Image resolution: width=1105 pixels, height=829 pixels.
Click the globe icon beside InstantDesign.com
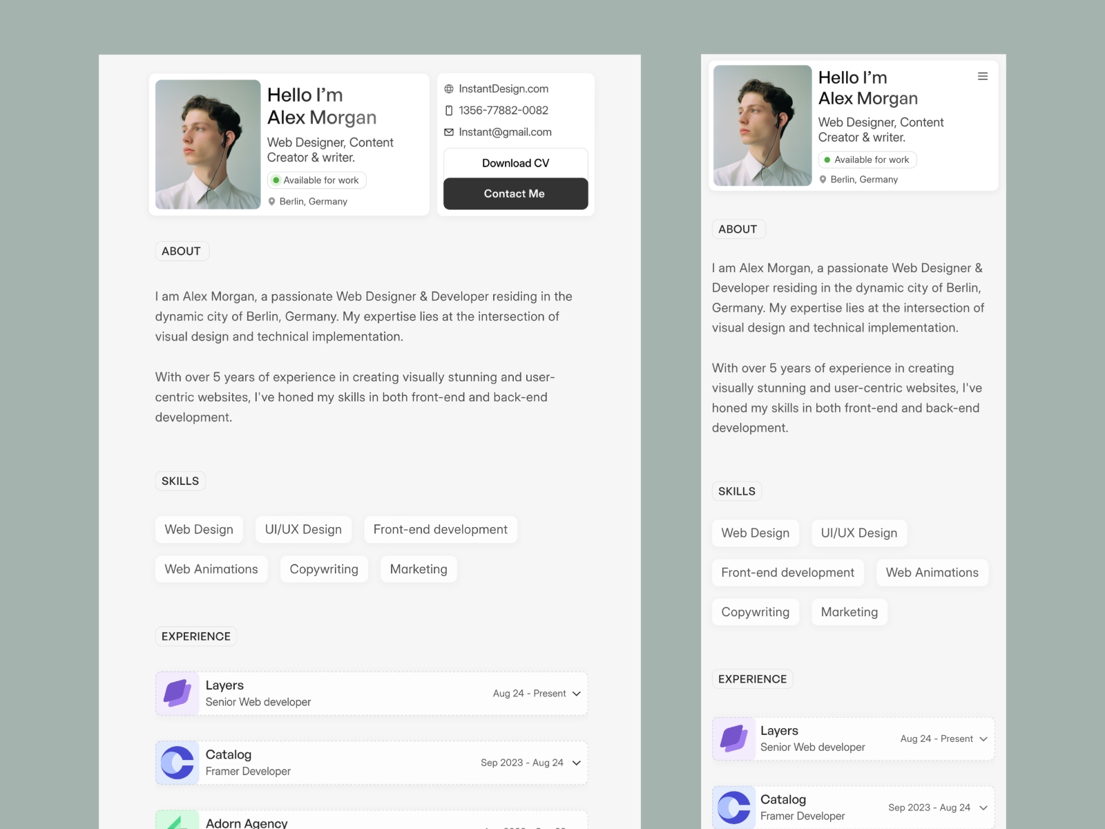tap(449, 89)
